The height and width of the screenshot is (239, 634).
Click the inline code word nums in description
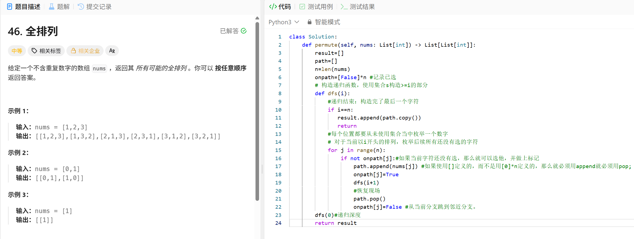(99, 68)
